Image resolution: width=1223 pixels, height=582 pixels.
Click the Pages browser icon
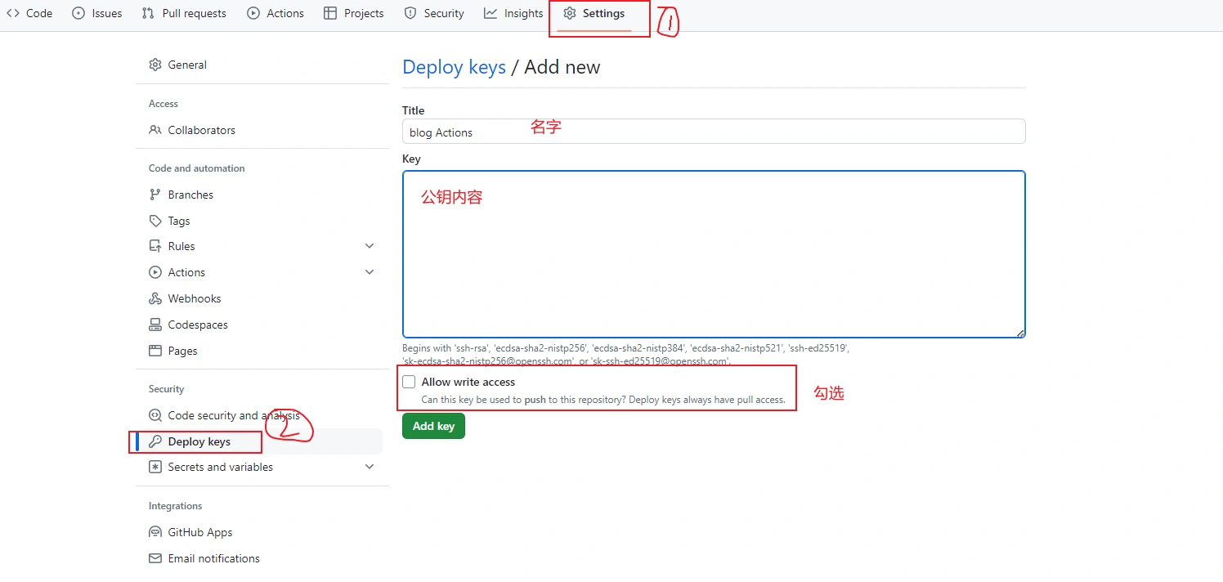(155, 351)
